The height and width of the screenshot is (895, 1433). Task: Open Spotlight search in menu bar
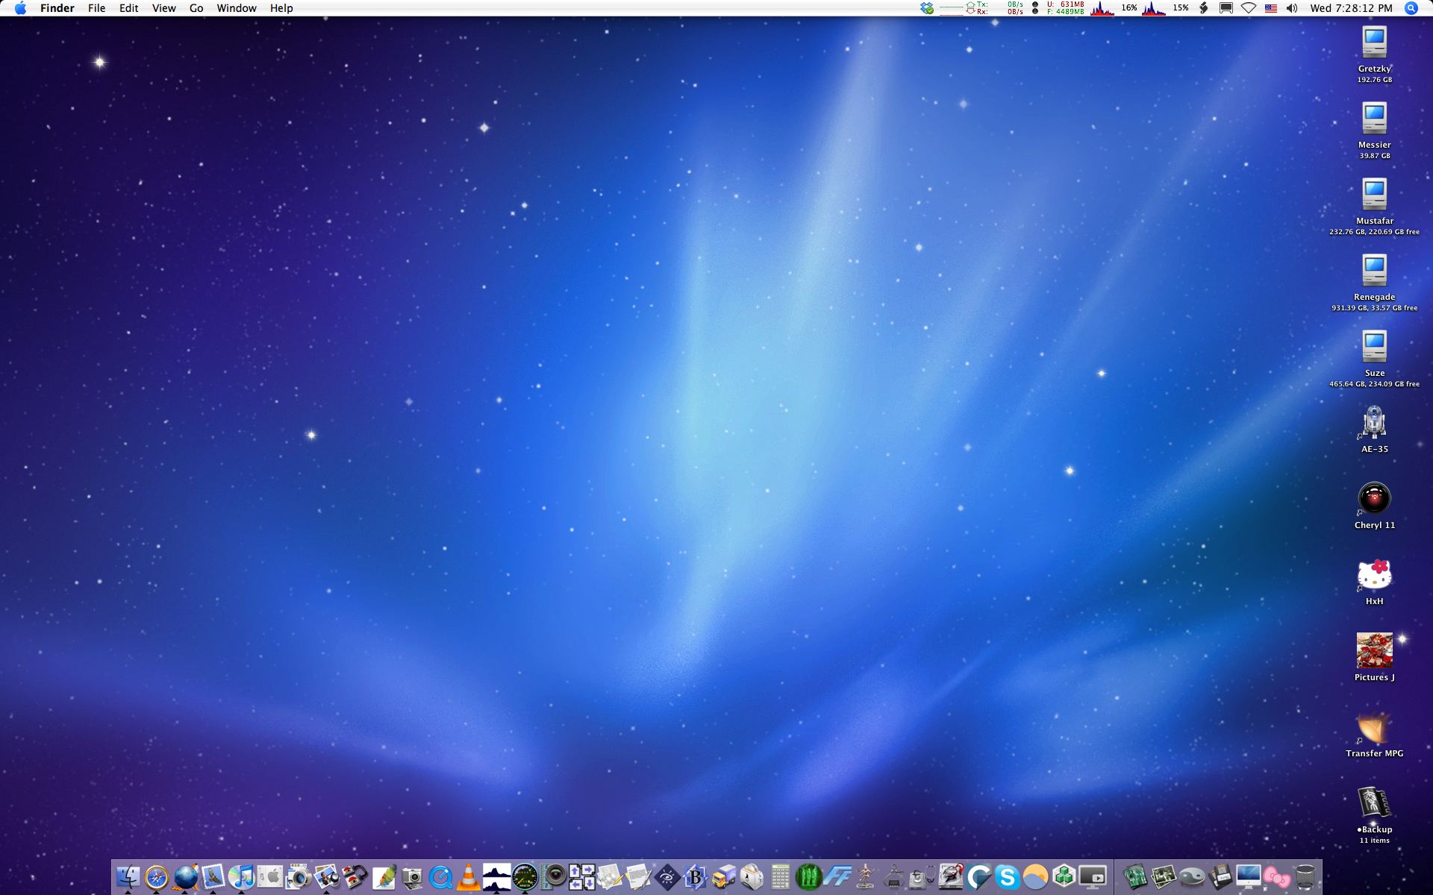tap(1411, 8)
